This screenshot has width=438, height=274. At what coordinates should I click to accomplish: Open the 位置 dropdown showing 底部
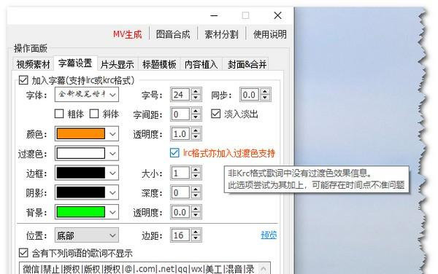coord(87,235)
